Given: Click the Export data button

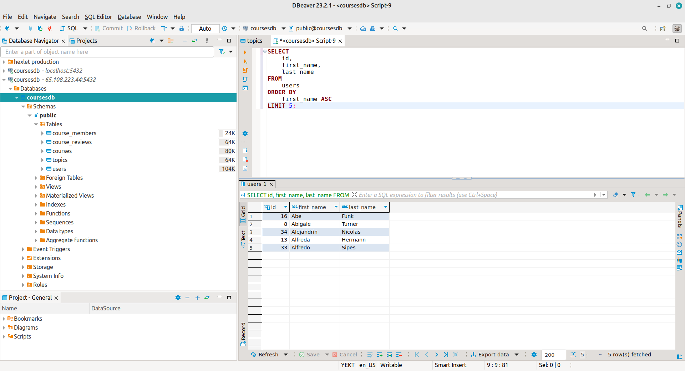Looking at the screenshot, I should 490,355.
